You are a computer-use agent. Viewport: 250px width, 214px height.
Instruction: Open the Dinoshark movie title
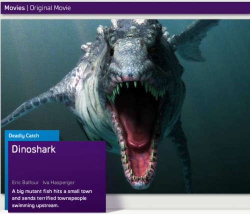33,149
